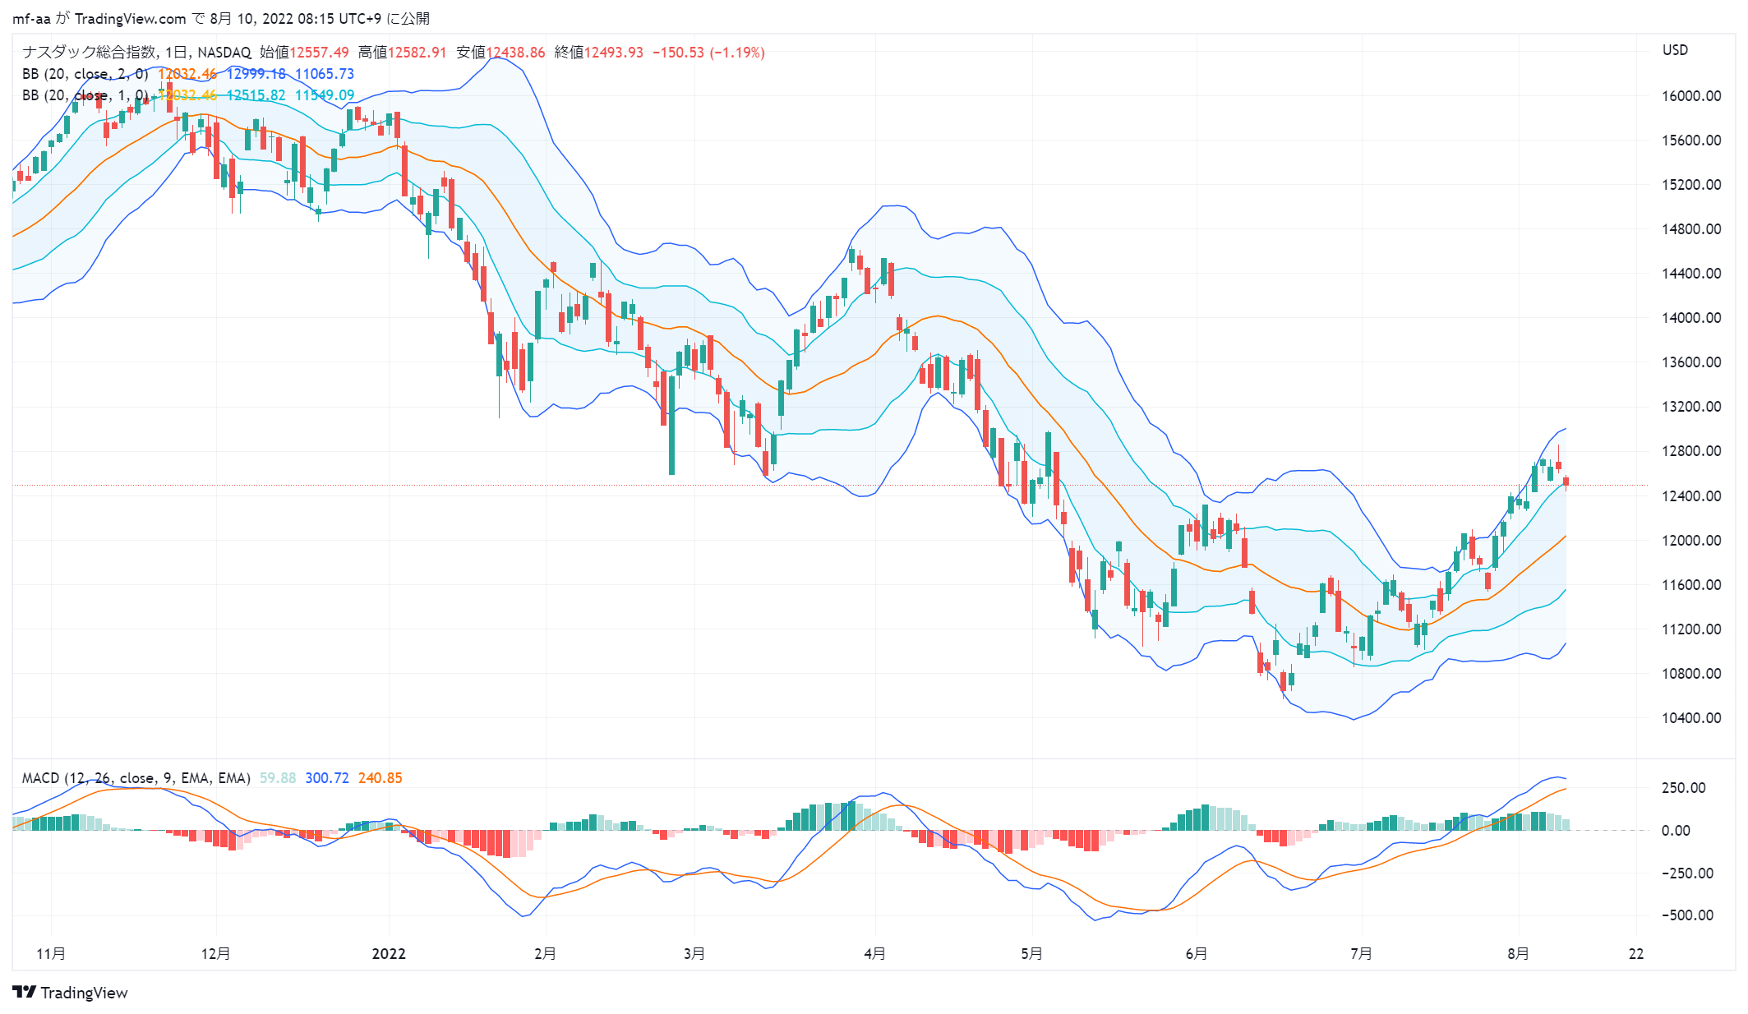Viewport: 1748px width, 1014px height.
Task: Click the 2月 date axis label
Action: [x=545, y=954]
